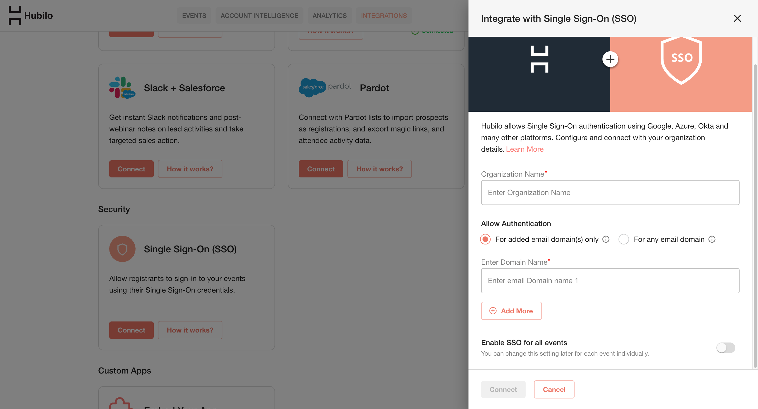The height and width of the screenshot is (409, 758).
Task: Click info icon beside added email domains option
Action: tap(606, 239)
